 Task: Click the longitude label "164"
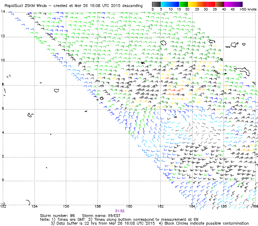pyautogui.click(x=192, y=206)
